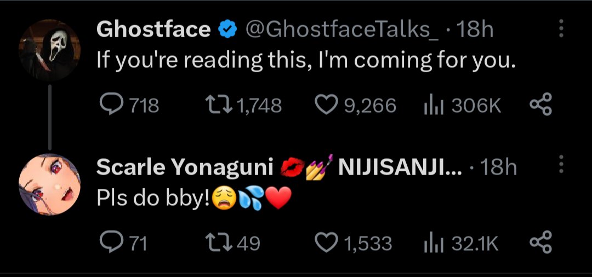Image resolution: width=592 pixels, height=277 pixels.
Task: Open the tweet text 'I'm coming for you'
Action: (306, 59)
